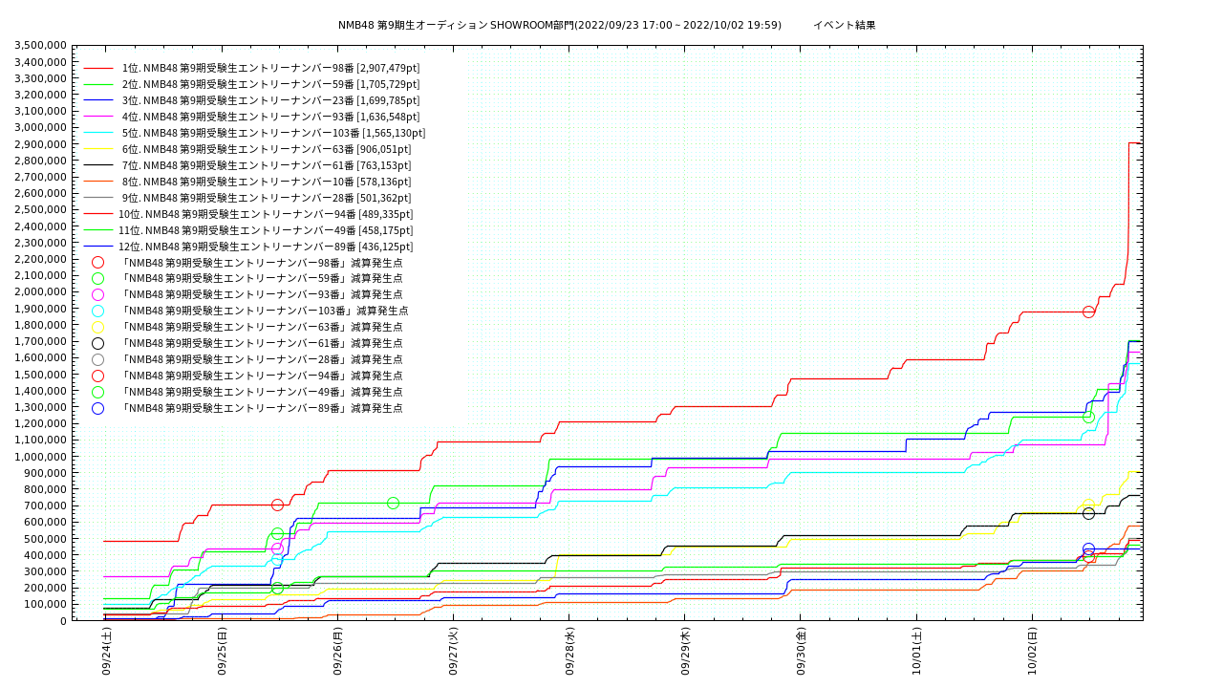This screenshot has height=688, width=1223.
Task: Click the legend circle icon for 94番 減算発生点
Action: tap(97, 376)
